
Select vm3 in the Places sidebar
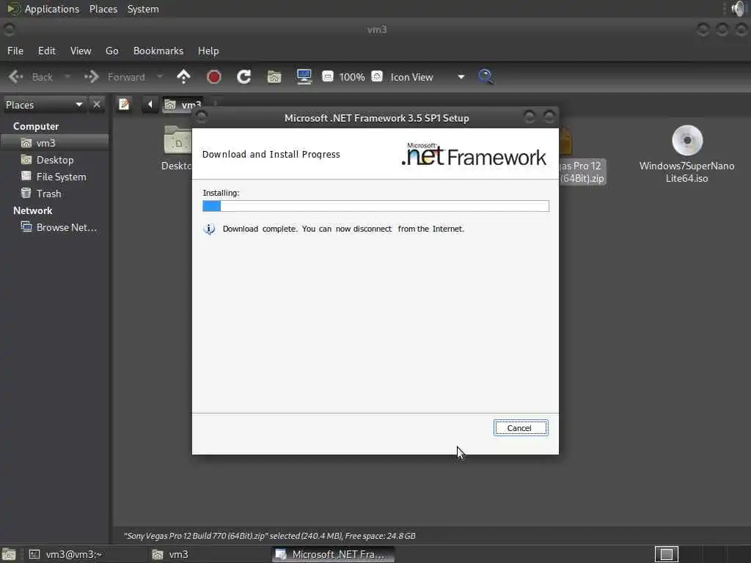(x=55, y=143)
